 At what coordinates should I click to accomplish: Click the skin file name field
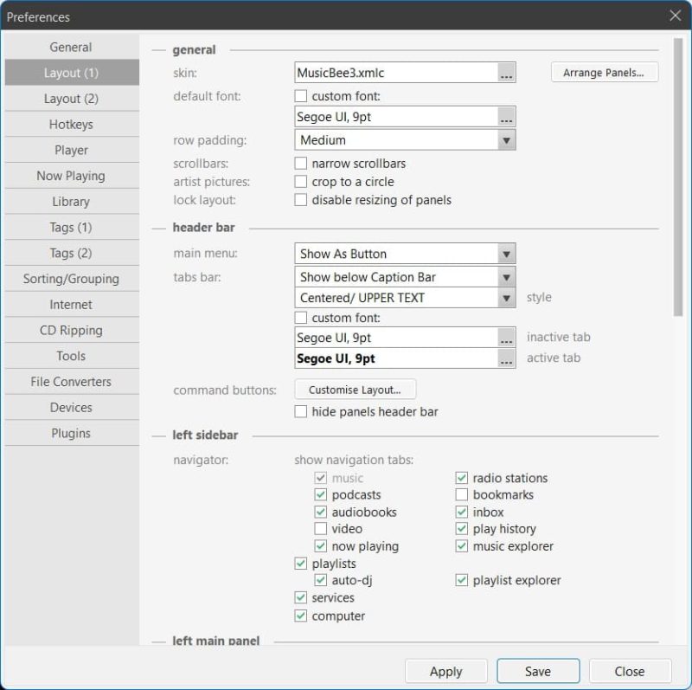point(396,73)
